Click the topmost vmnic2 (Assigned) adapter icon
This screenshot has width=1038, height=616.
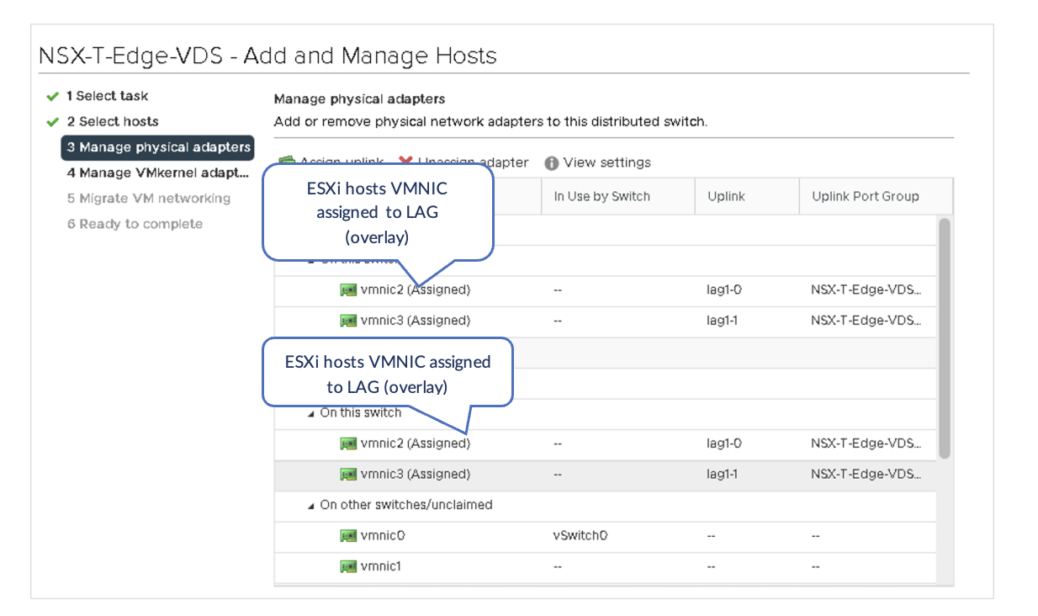pyautogui.click(x=348, y=290)
